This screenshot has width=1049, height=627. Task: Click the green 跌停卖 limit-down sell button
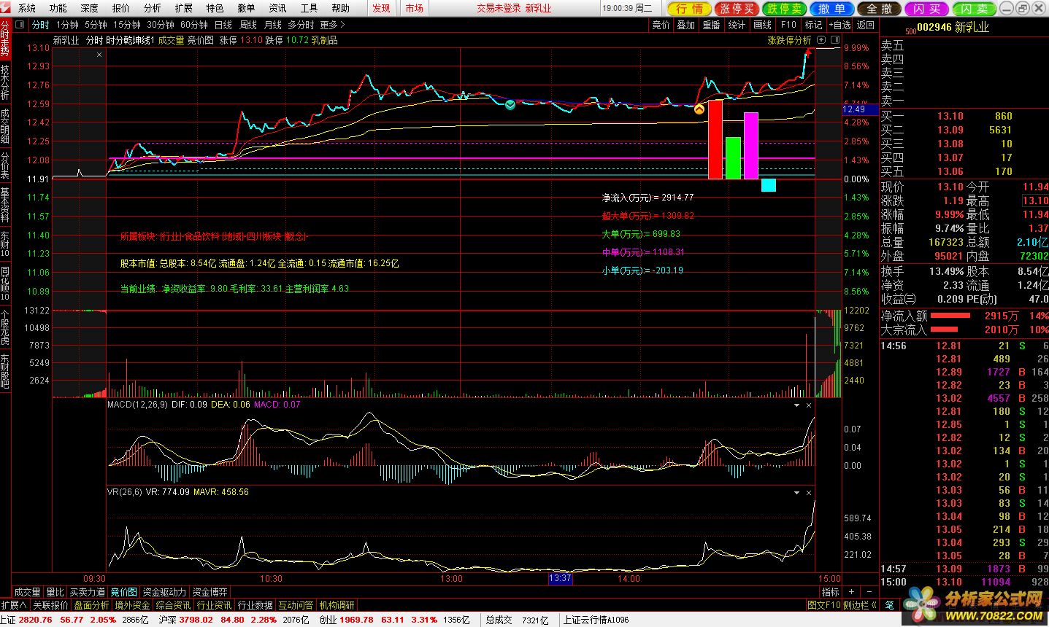click(785, 8)
